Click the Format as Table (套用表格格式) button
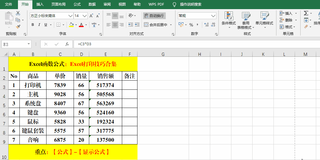320x160 pixels. tap(246, 20)
